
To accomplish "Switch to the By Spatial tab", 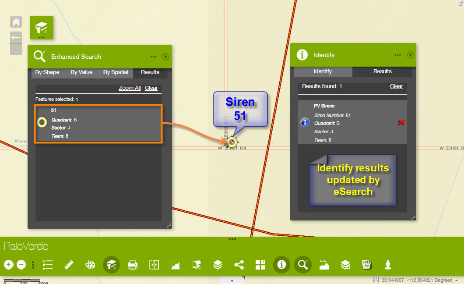I will point(116,72).
